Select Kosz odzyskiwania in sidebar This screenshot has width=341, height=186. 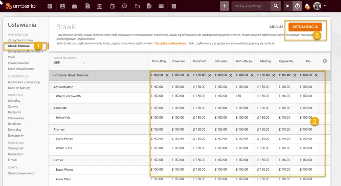[x=21, y=69]
